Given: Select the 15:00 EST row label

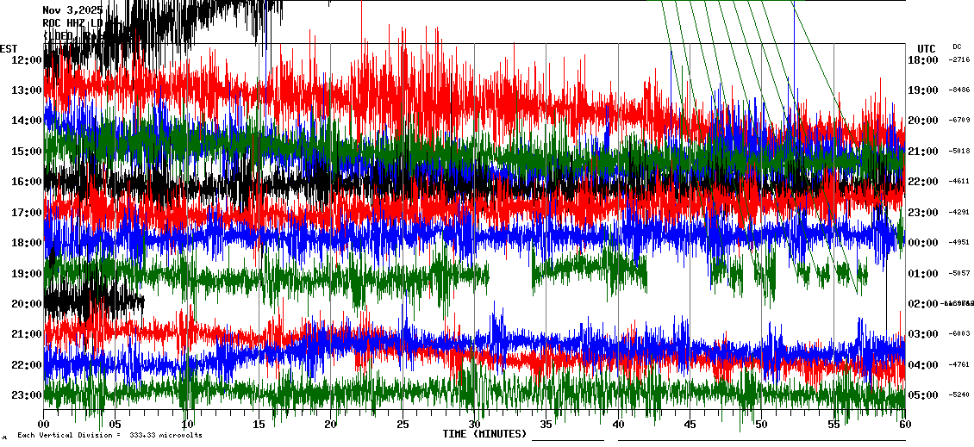Looking at the screenshot, I should click(26, 152).
